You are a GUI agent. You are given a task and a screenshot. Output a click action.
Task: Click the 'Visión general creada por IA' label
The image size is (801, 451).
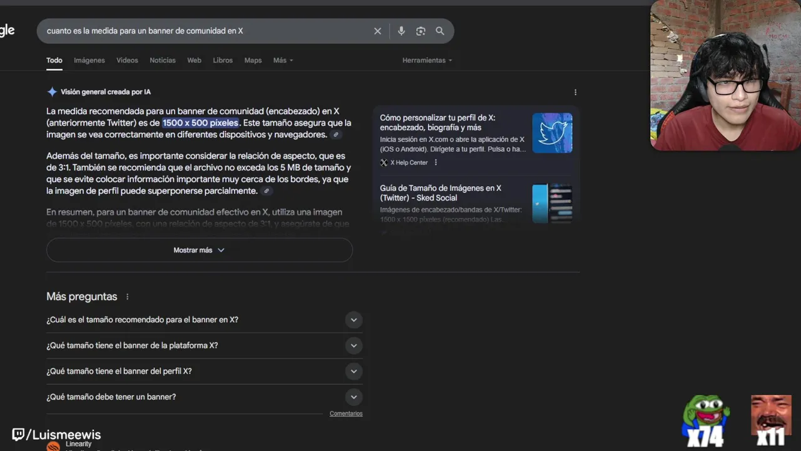pos(106,92)
